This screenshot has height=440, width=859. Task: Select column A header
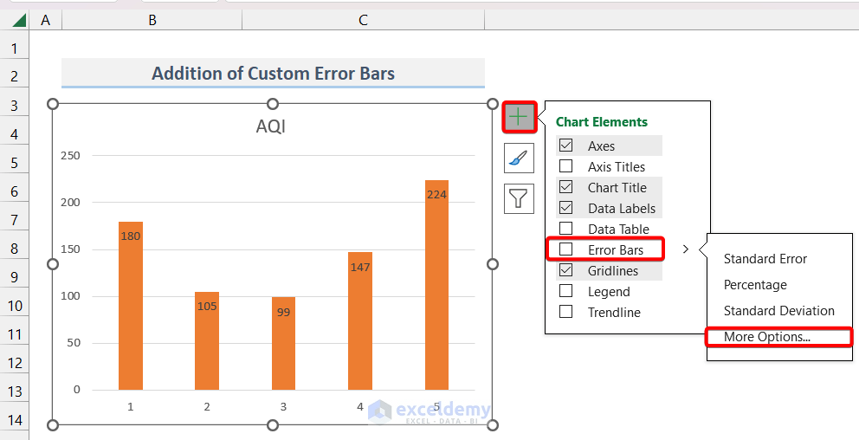pyautogui.click(x=46, y=20)
